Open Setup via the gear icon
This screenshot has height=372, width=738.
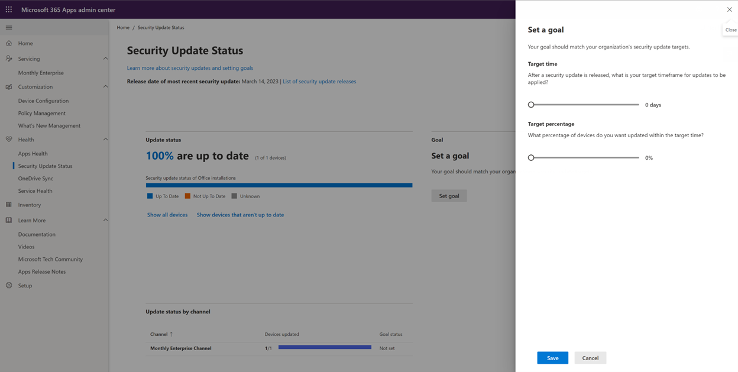(x=8, y=285)
